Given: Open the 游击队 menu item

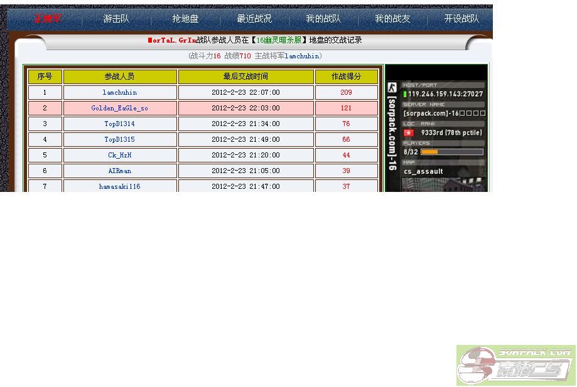Looking at the screenshot, I should tap(116, 19).
